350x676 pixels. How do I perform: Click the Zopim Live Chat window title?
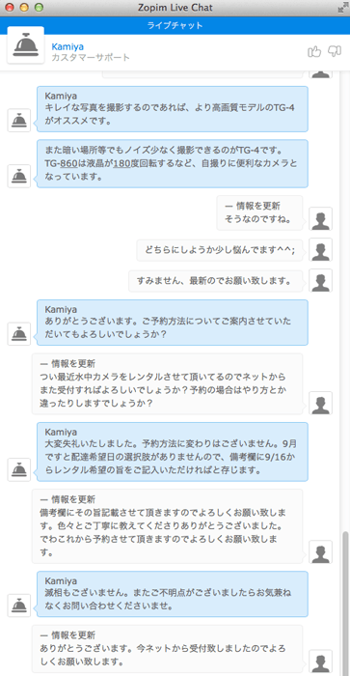click(175, 8)
